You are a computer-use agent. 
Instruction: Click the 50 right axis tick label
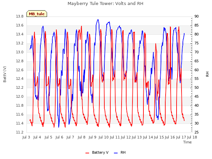196,87
